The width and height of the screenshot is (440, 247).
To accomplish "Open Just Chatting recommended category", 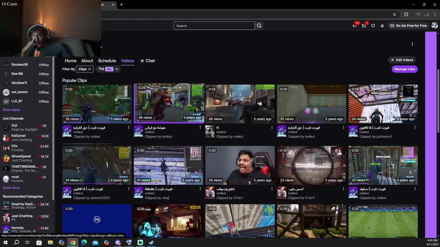I will [26, 217].
